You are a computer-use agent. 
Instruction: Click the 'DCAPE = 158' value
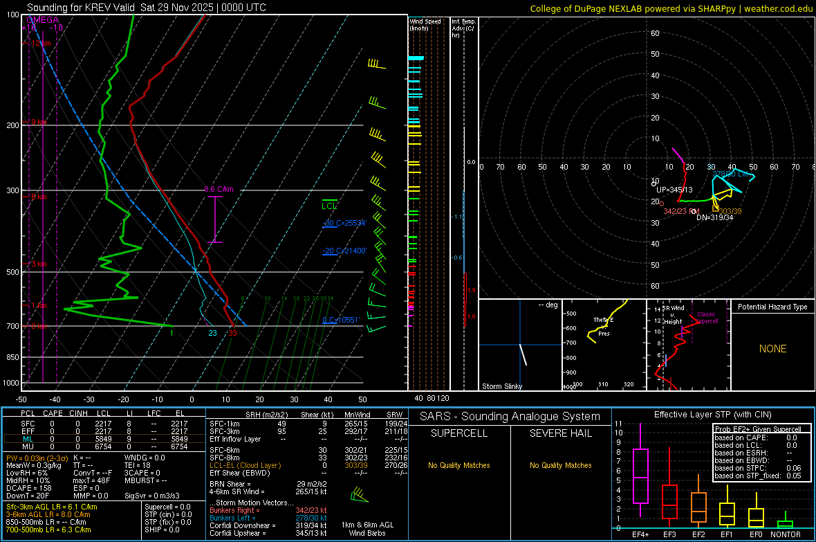click(x=28, y=488)
